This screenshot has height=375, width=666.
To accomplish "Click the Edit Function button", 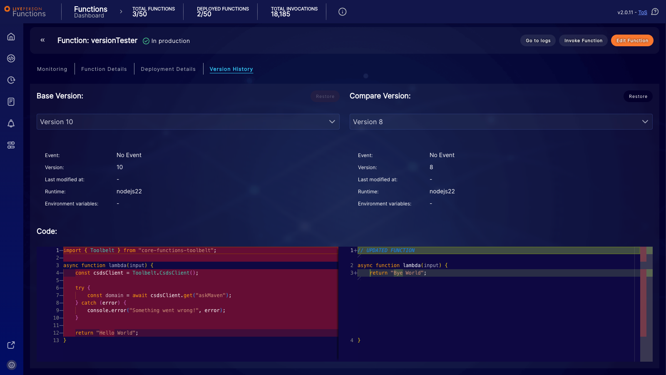I will click(632, 40).
